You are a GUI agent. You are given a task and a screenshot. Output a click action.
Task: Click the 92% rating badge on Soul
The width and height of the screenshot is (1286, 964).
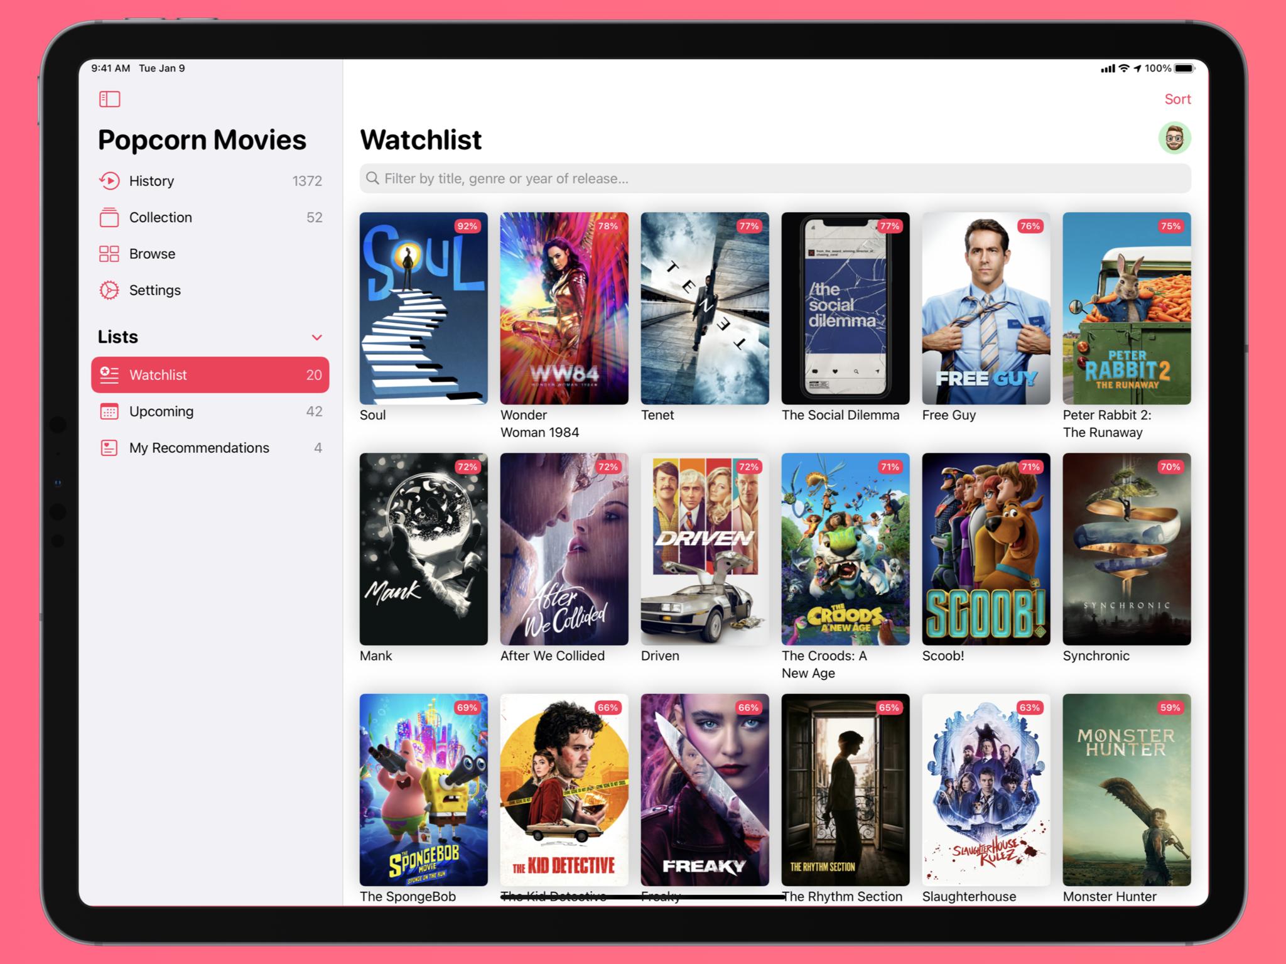467,226
